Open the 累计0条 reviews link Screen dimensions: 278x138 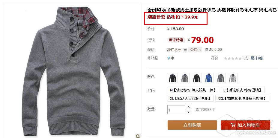tap(257, 58)
